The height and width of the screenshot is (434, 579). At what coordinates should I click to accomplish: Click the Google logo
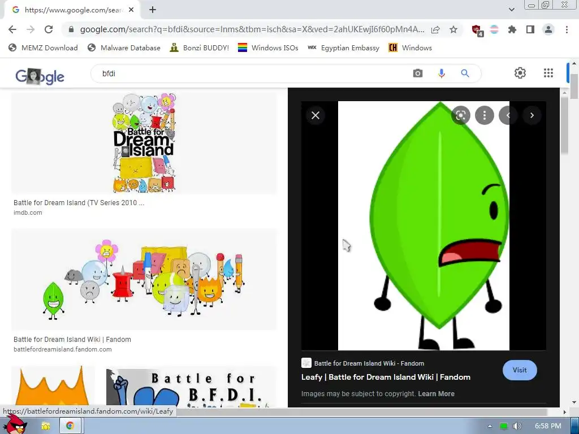[40, 76]
